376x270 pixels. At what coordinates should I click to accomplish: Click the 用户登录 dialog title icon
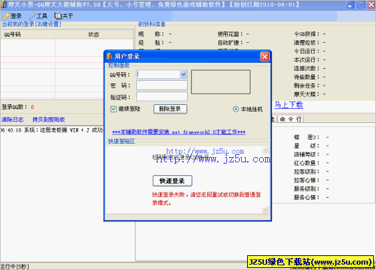110,56
